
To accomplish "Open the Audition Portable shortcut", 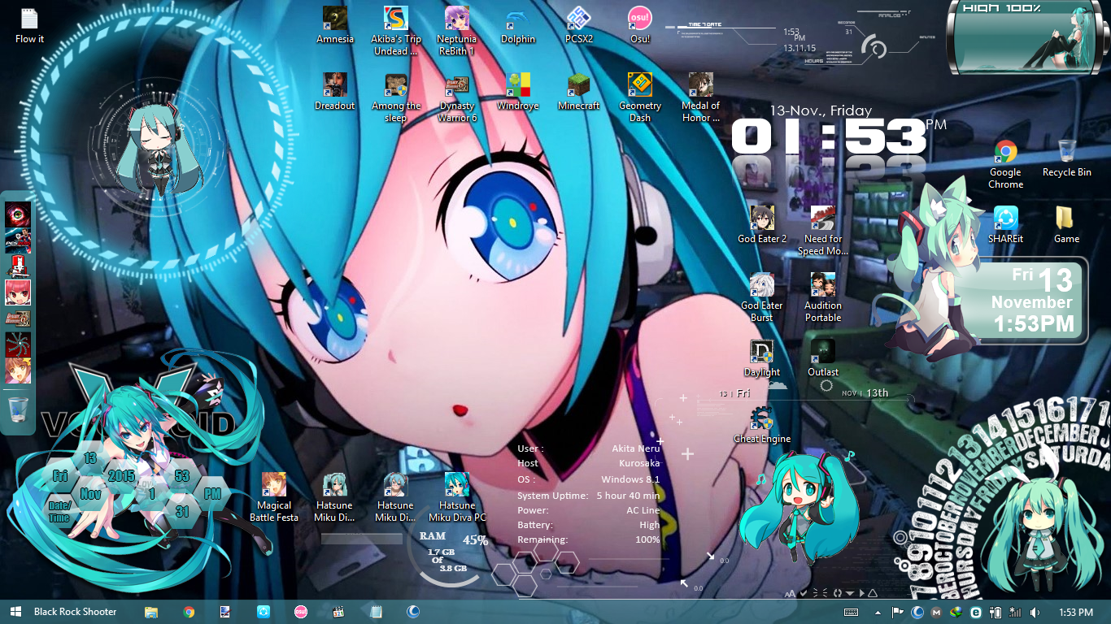I will 823,297.
